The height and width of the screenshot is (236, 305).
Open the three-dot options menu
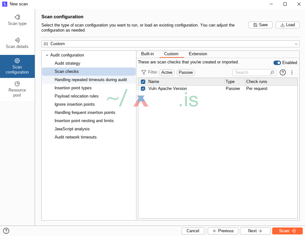[292, 73]
